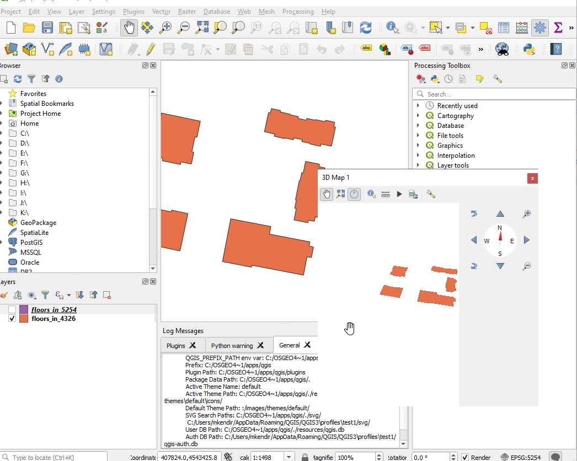Play animations in the 3D Map toolbar
This screenshot has width=577, height=461.
pos(399,194)
